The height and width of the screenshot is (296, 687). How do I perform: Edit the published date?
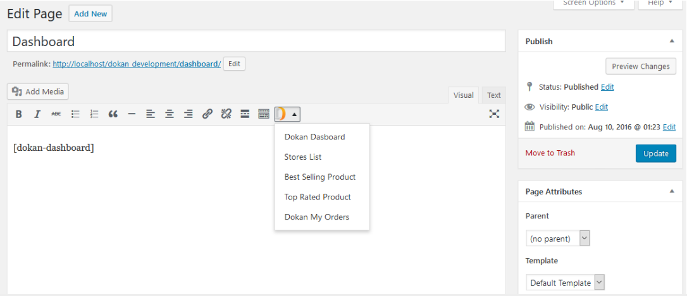tap(669, 127)
